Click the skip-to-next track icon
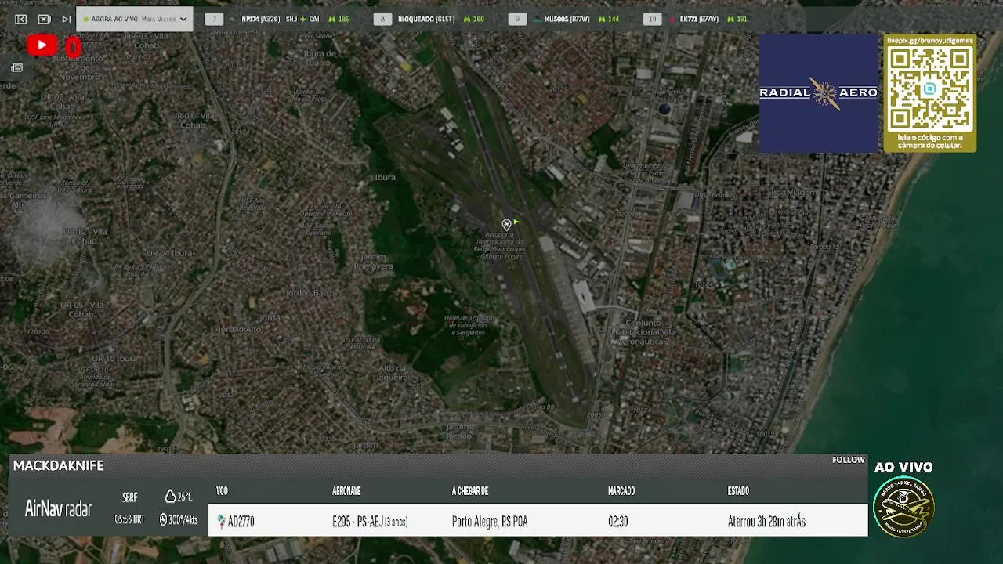 66,19
